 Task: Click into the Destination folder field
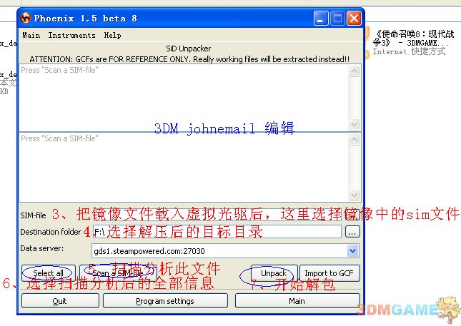click(217, 232)
